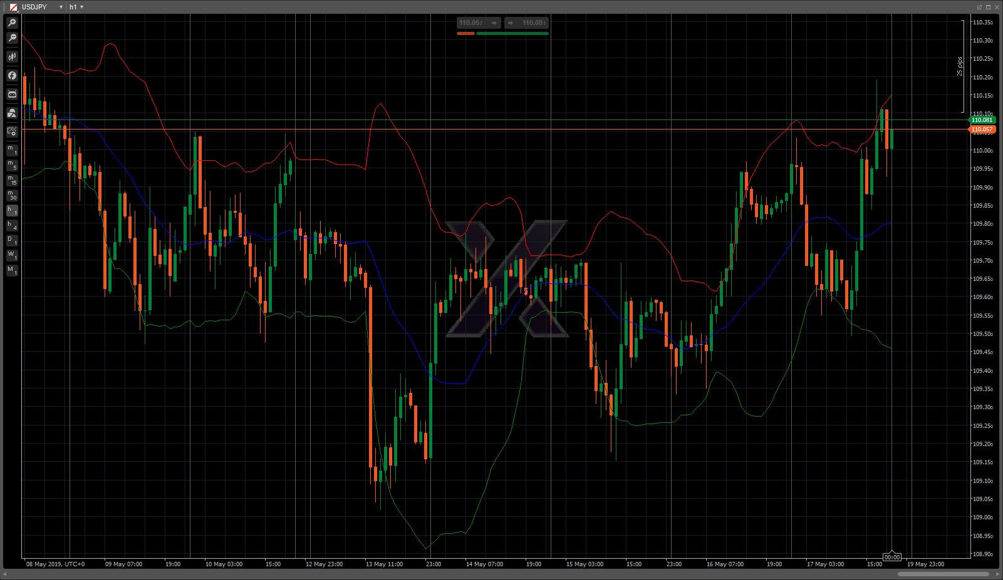
Task: Click the 109.500 price axis label
Action: [982, 334]
